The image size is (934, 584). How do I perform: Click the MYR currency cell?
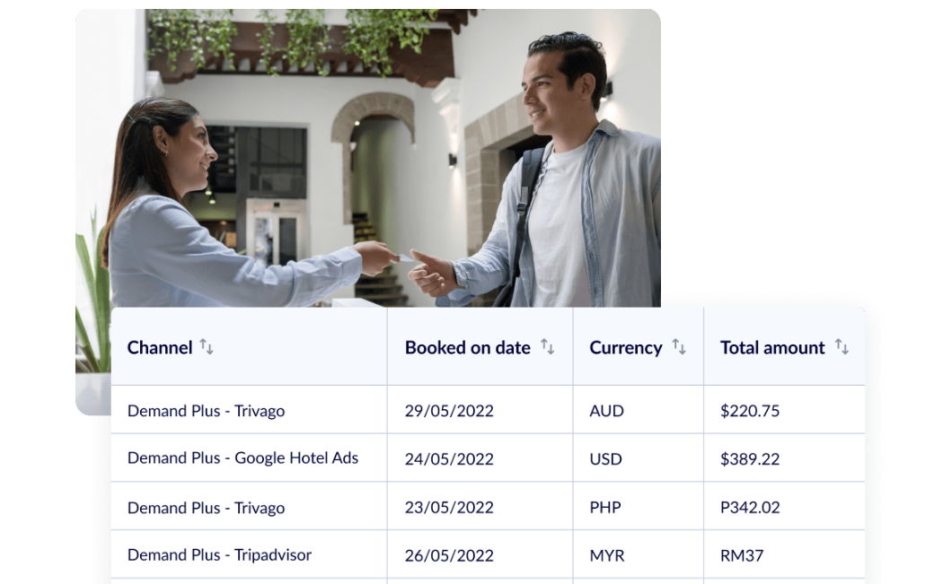point(607,555)
